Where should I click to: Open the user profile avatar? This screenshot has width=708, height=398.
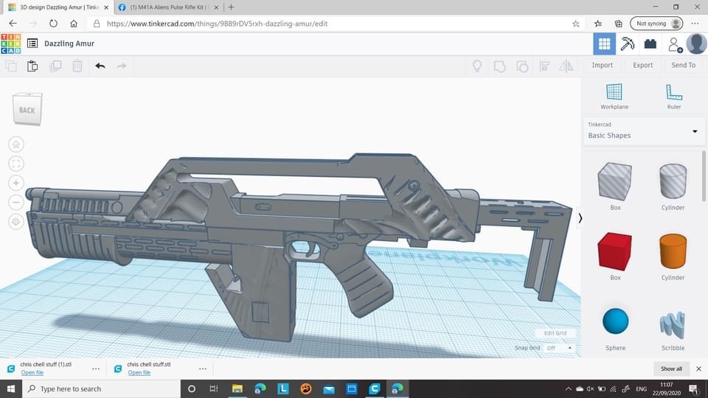(696, 43)
